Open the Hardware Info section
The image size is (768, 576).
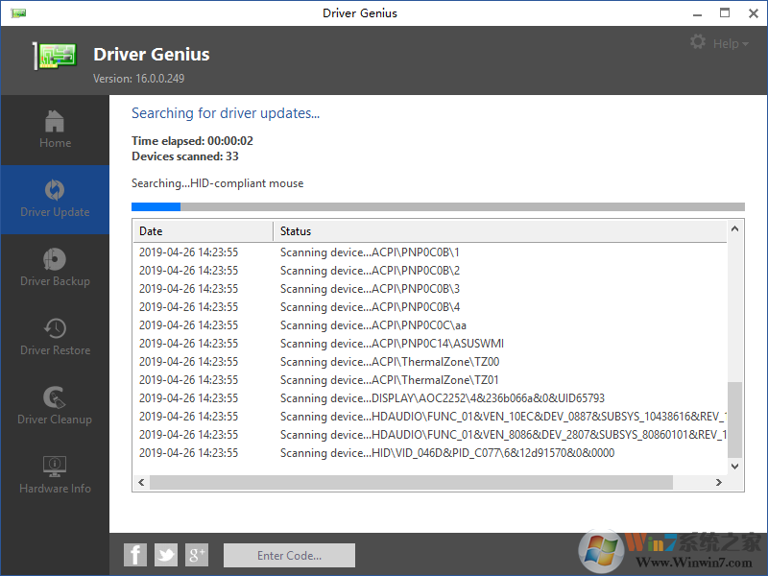55,474
